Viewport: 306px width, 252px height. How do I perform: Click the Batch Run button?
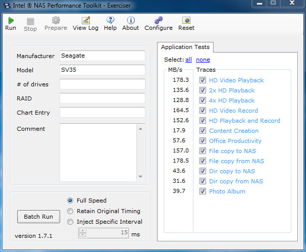point(38,217)
